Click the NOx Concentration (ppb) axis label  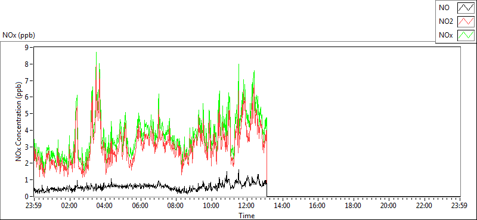[x=19, y=122]
